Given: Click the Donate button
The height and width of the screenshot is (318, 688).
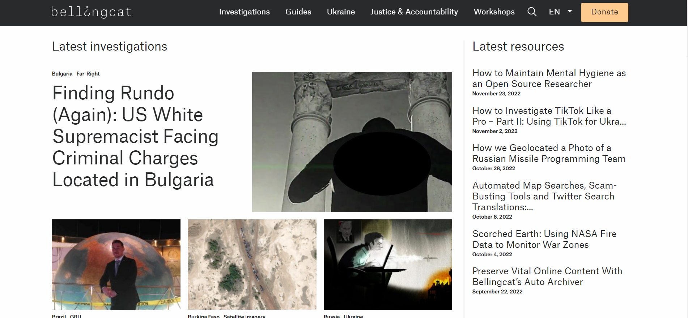Looking at the screenshot, I should coord(604,12).
